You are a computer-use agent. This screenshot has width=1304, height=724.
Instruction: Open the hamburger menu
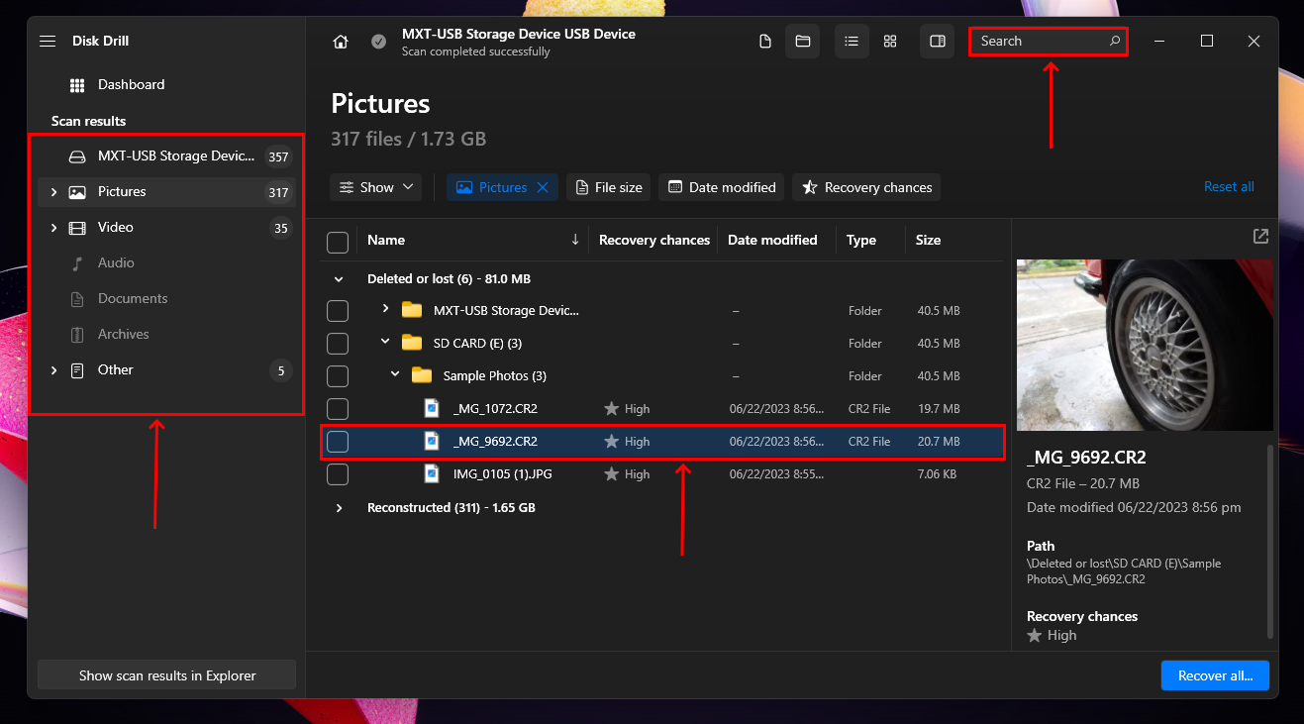[48, 41]
